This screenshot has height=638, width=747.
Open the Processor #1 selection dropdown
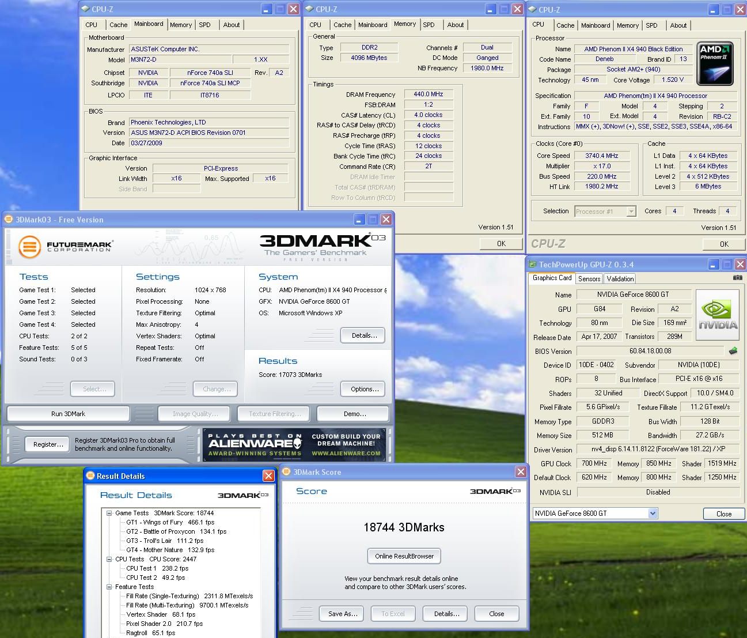[x=631, y=212]
